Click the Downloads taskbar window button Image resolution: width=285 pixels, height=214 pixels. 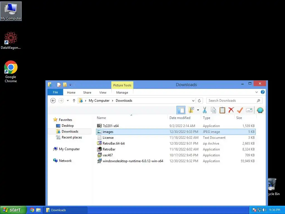click(65, 210)
